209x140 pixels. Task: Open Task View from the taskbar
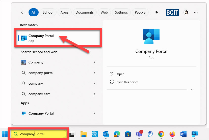pyautogui.click(x=72, y=134)
